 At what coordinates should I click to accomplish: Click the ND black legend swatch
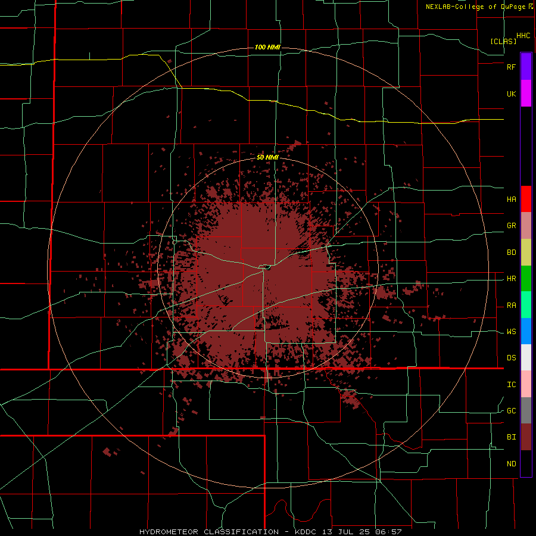point(526,463)
